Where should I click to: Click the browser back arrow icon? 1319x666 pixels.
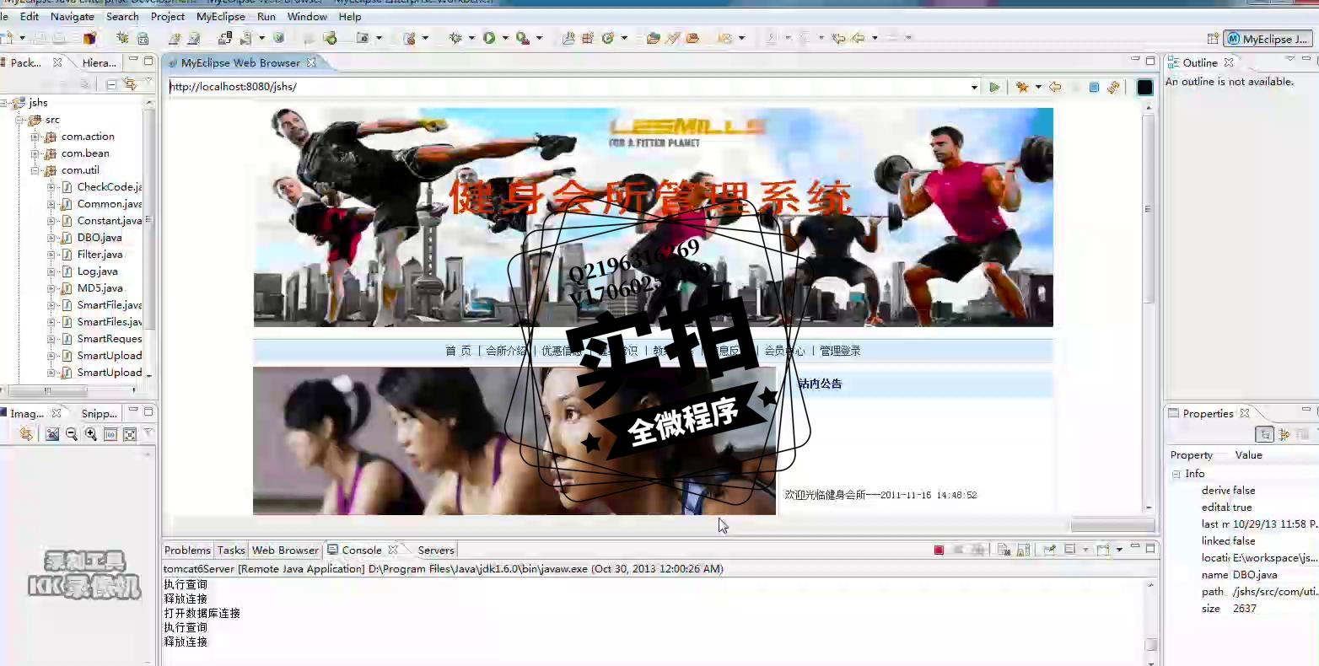tap(1055, 87)
